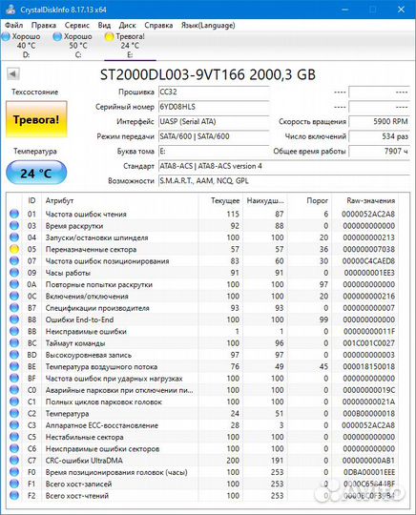Click the serial number field 6YD08HLS
416x515 pixels.
tap(214, 107)
